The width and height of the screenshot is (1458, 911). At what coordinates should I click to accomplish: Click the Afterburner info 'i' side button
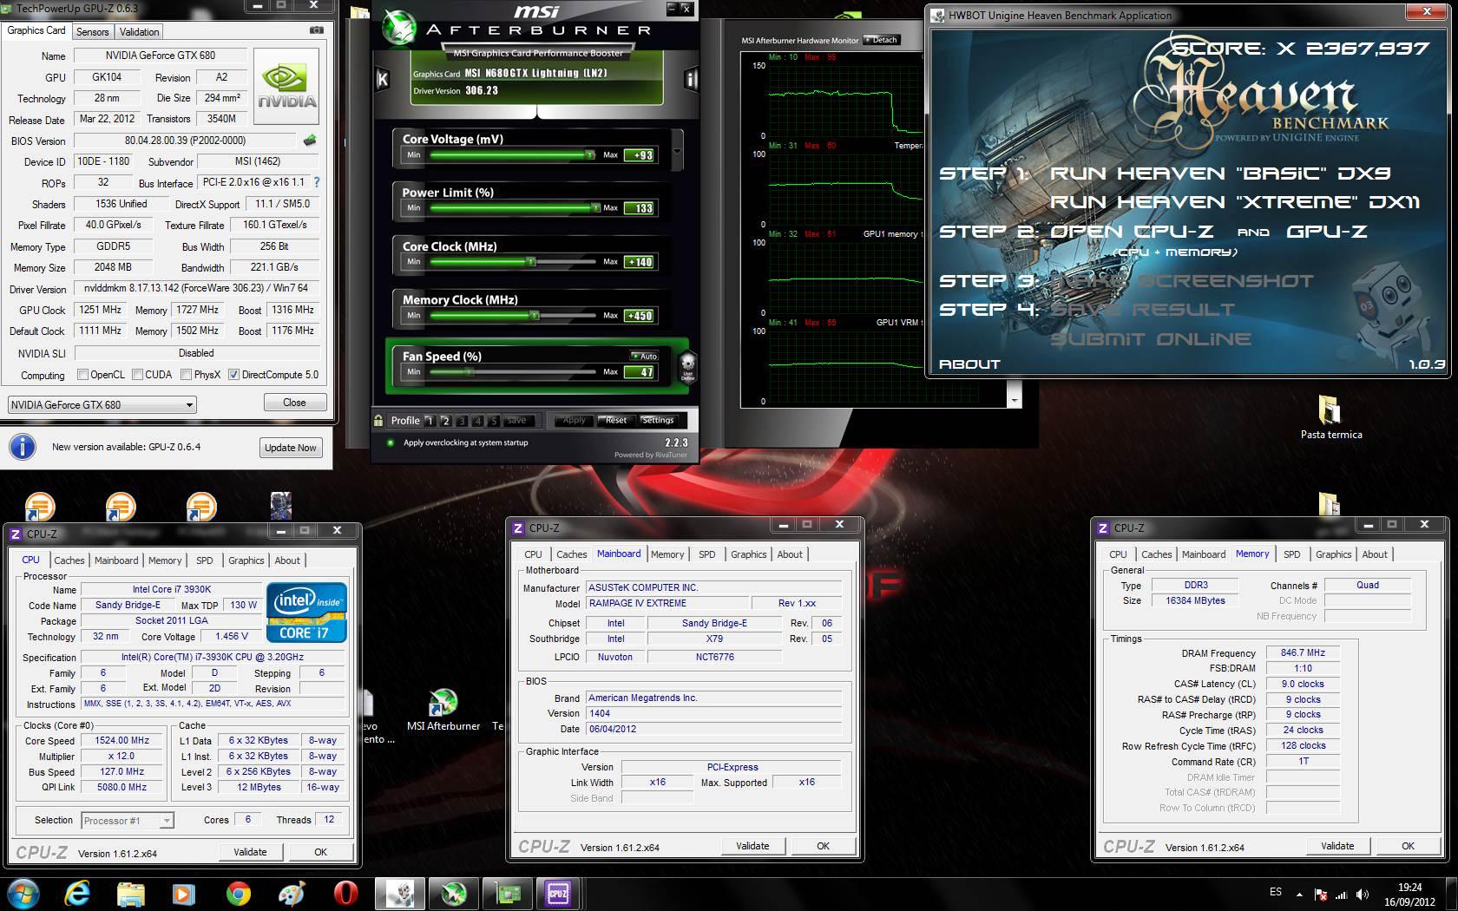[x=691, y=80]
